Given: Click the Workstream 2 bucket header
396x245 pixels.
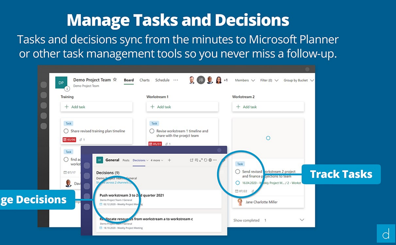Looking at the screenshot, I should (x=243, y=97).
